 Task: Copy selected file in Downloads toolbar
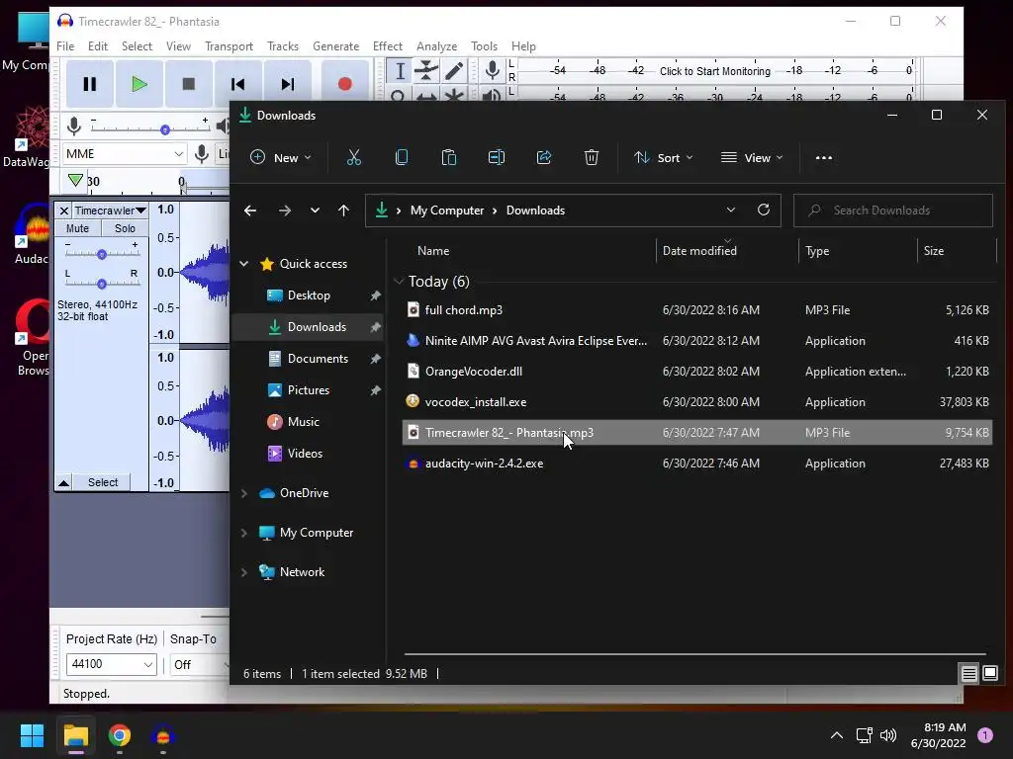402,157
